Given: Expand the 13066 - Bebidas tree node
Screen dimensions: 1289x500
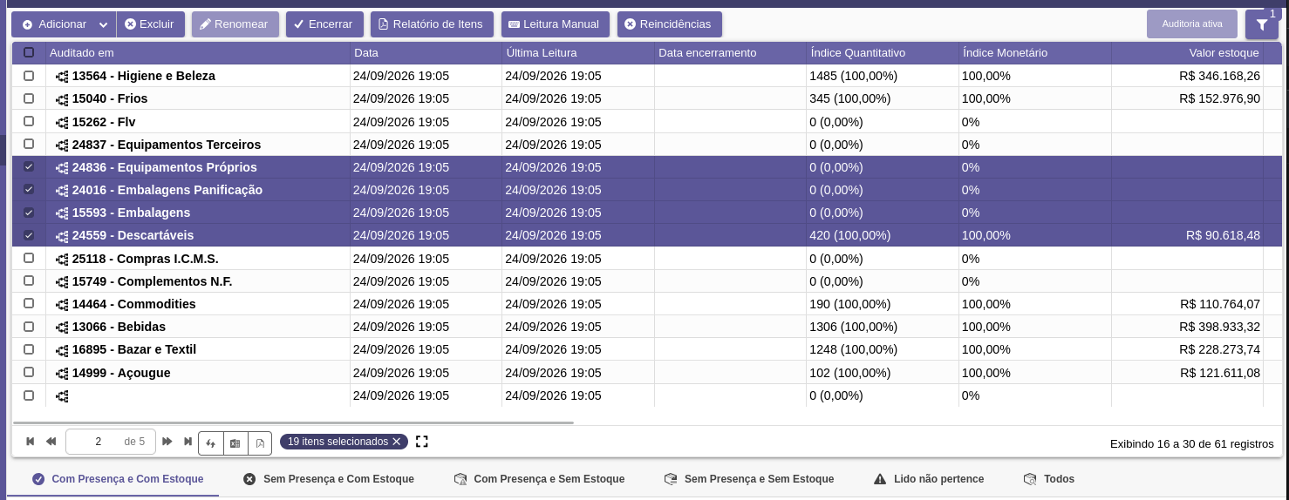Looking at the screenshot, I should 62,328.
